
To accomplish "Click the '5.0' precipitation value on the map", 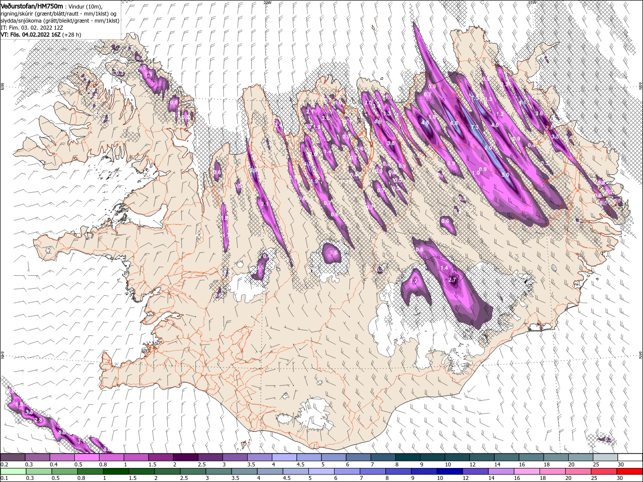I will tap(505, 175).
